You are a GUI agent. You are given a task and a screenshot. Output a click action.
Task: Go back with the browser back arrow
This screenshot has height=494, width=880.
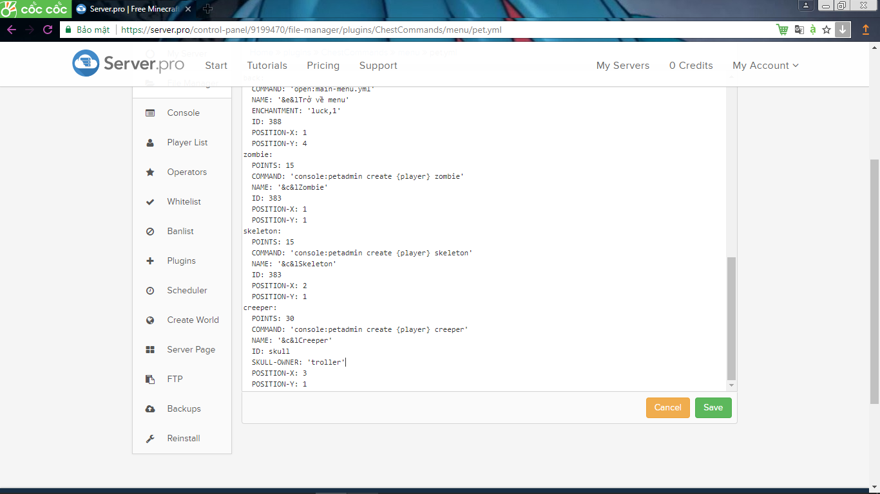[x=12, y=30]
